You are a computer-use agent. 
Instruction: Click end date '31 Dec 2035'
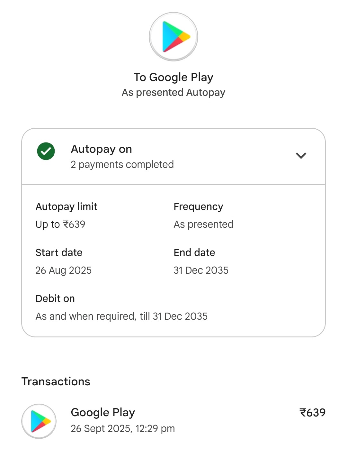[x=201, y=270]
